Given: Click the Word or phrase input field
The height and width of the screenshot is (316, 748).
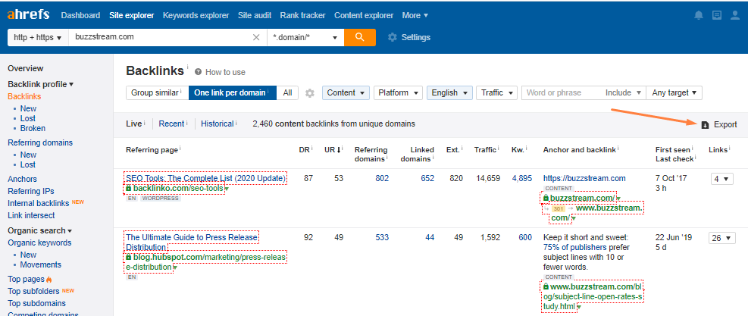Looking at the screenshot, I should (562, 92).
